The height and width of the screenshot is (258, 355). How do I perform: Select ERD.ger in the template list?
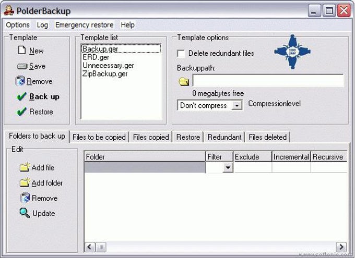pyautogui.click(x=121, y=57)
